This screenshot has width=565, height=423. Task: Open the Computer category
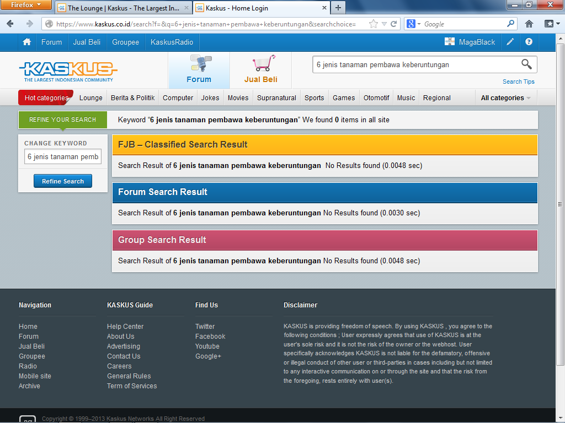pos(178,98)
